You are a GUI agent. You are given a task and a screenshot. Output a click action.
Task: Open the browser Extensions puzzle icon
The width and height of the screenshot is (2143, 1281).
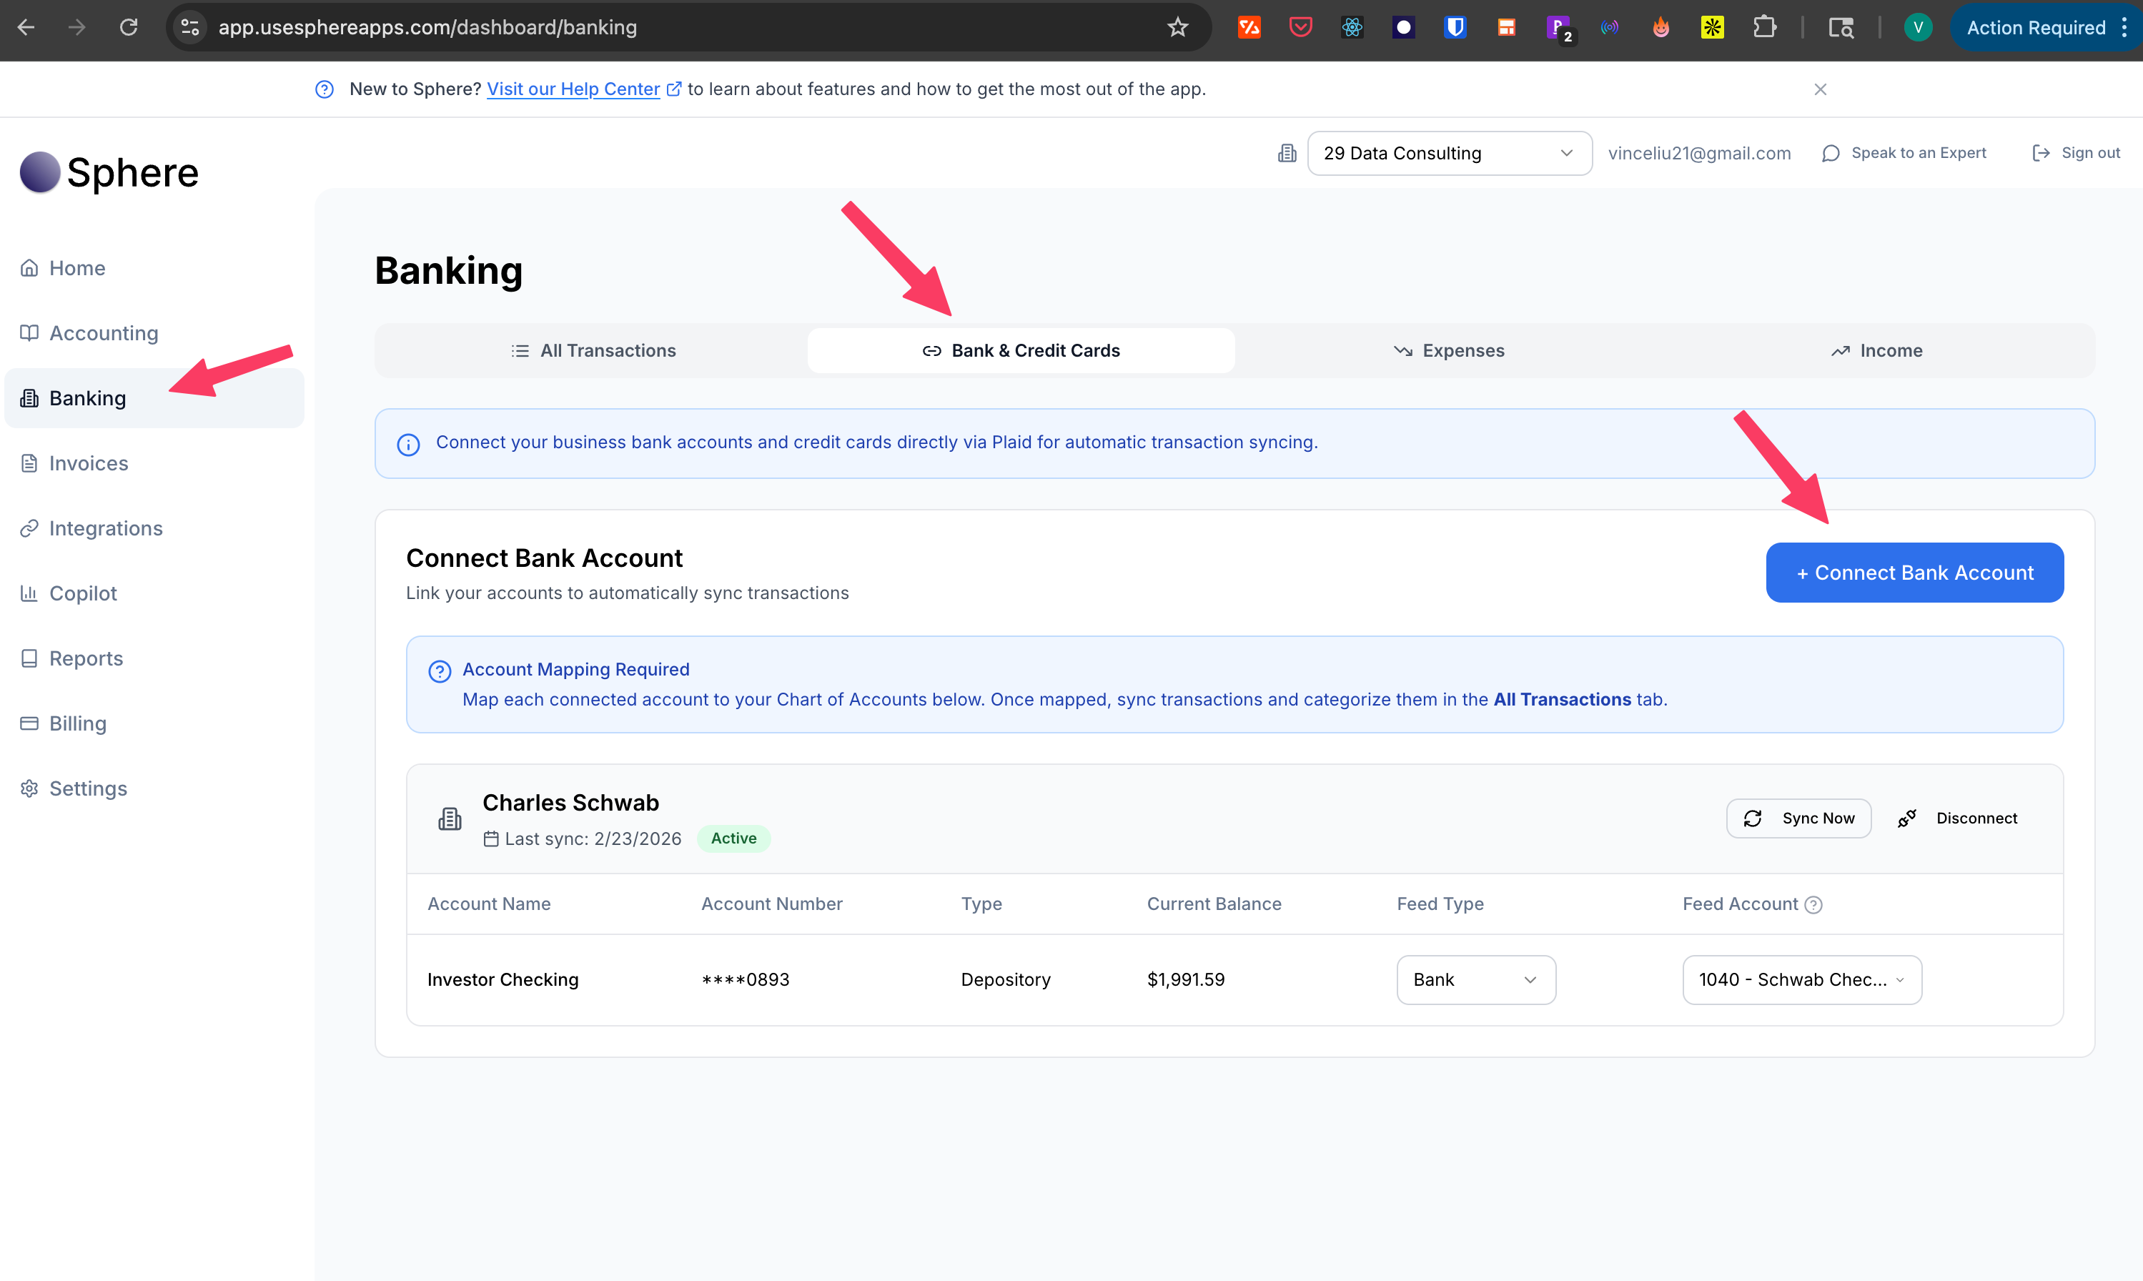[x=1765, y=28]
